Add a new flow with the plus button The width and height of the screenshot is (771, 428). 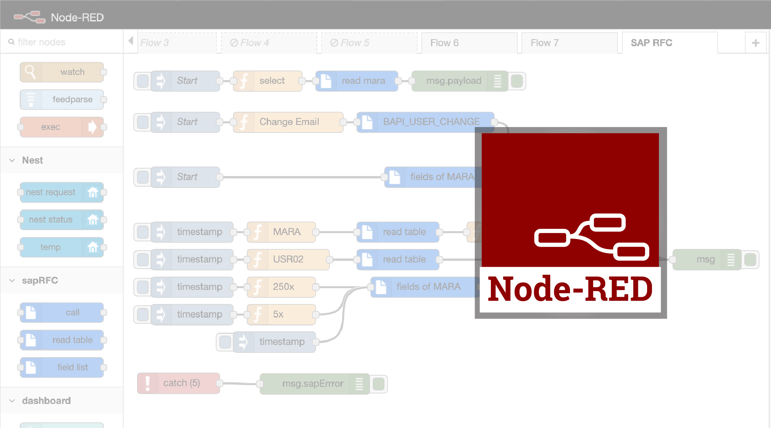click(756, 42)
